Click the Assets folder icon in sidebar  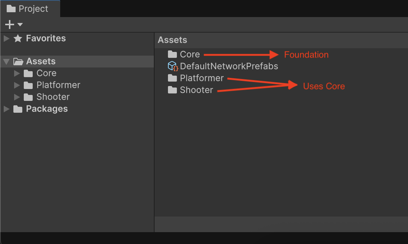[18, 61]
